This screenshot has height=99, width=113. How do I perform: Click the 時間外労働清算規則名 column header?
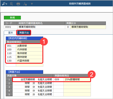tap(41, 23)
